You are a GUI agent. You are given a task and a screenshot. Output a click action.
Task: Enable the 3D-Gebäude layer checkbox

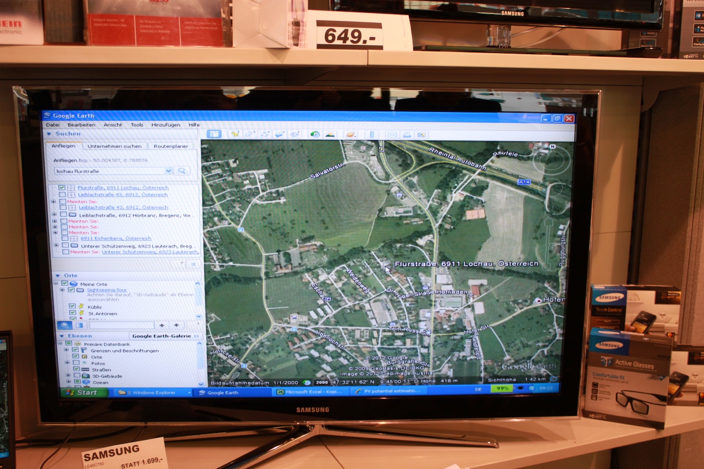(x=77, y=376)
